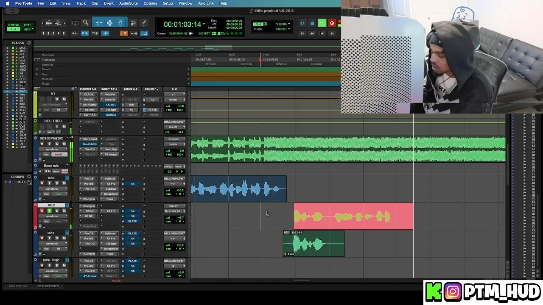Open the Apple menu
Viewport: 543px width, 305px height.
[x=7, y=3]
